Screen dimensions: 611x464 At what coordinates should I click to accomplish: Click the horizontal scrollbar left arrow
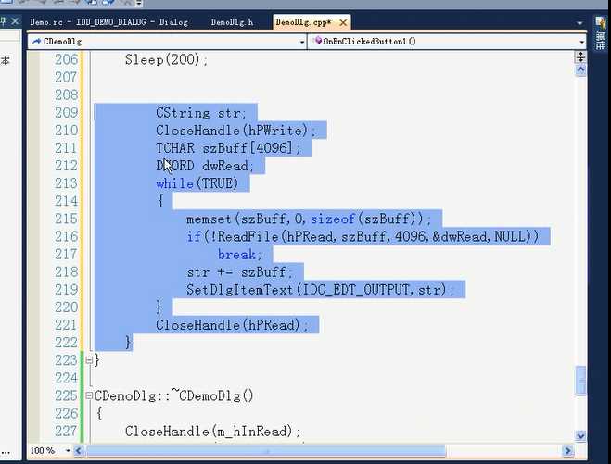78,451
